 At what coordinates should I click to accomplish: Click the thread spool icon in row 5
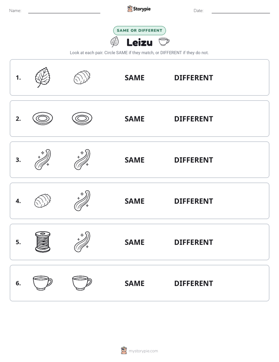[43, 242]
